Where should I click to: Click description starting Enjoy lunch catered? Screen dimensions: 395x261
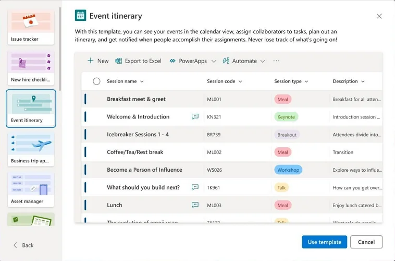click(x=357, y=205)
